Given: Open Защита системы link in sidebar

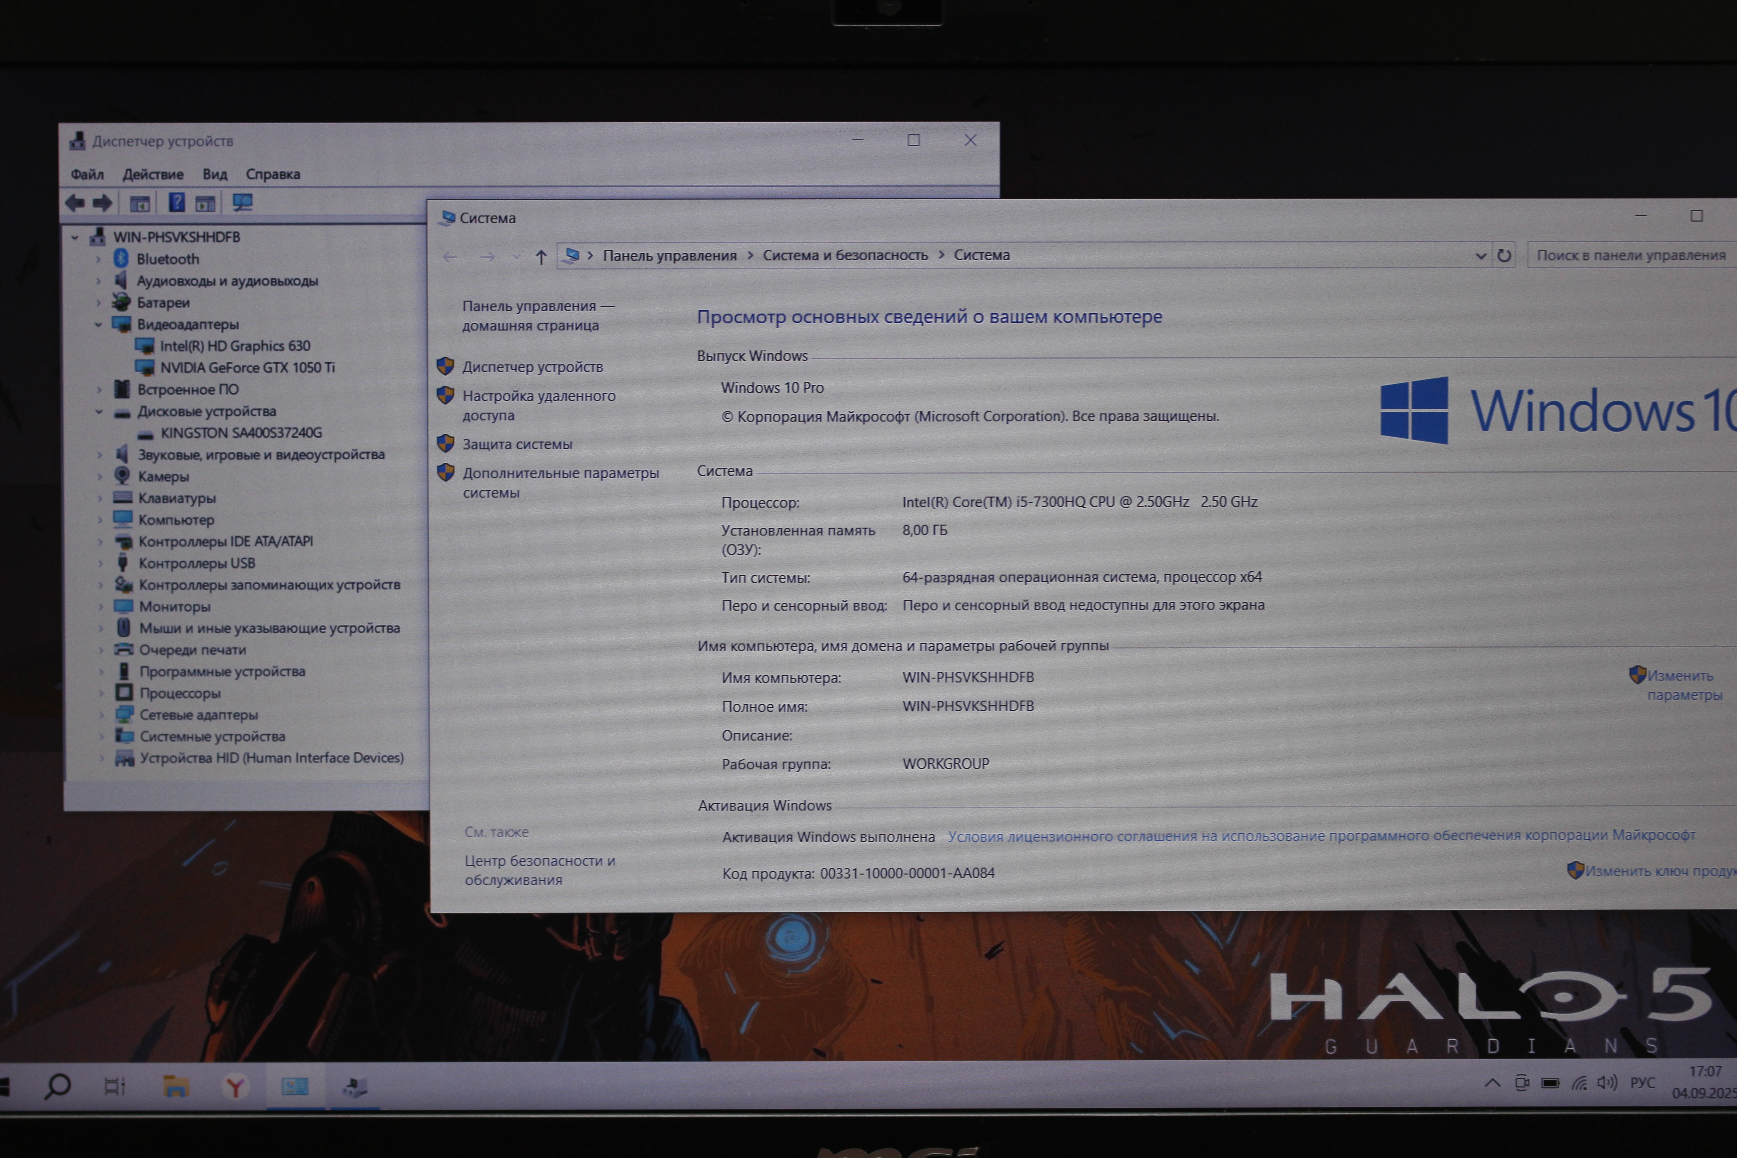Looking at the screenshot, I should 517,445.
